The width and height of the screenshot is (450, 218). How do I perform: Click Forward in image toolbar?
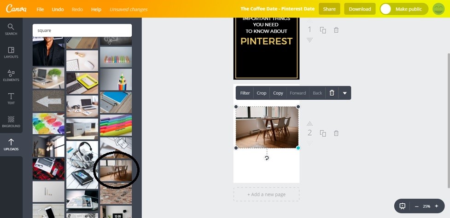(298, 93)
